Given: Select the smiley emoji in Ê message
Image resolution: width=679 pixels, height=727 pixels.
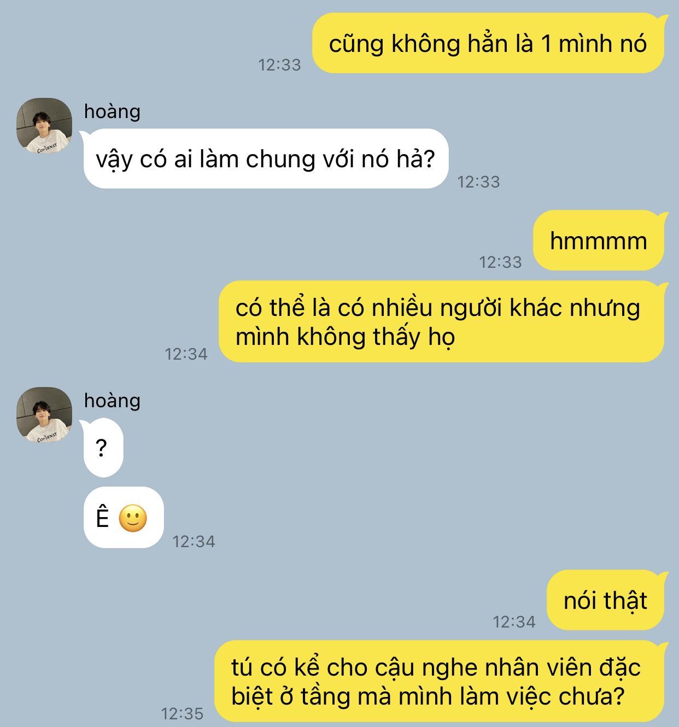Looking at the screenshot, I should 133,518.
